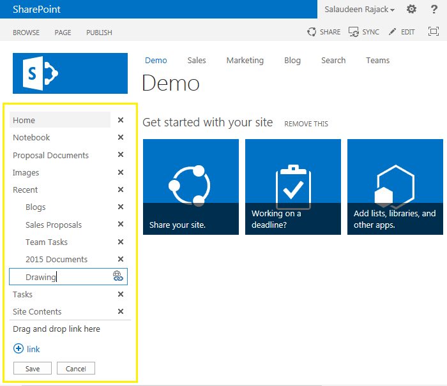Remove the 2015 Documents link
This screenshot has width=447, height=386.
(x=121, y=259)
